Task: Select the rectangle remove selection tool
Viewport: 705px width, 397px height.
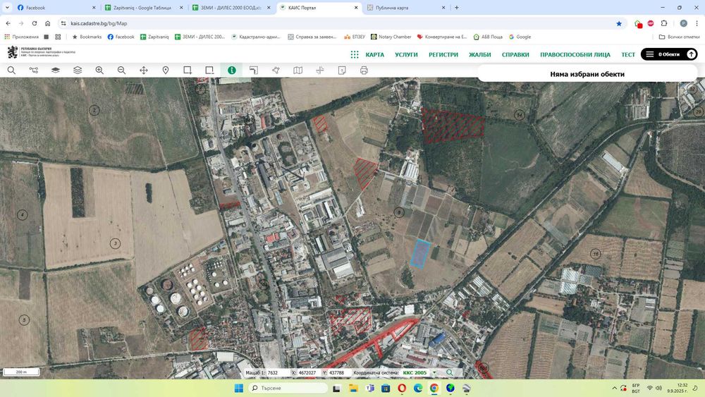Action: point(209,70)
